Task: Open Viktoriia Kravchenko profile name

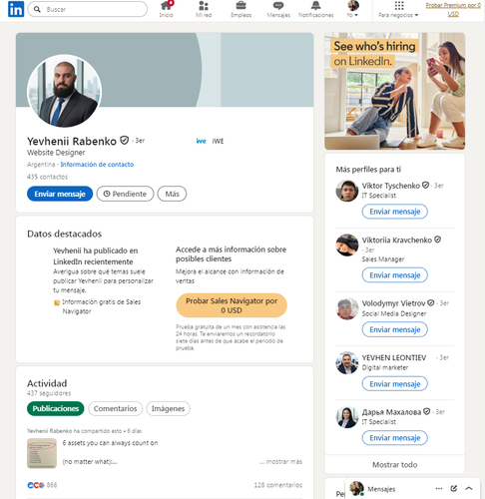Action: click(397, 240)
